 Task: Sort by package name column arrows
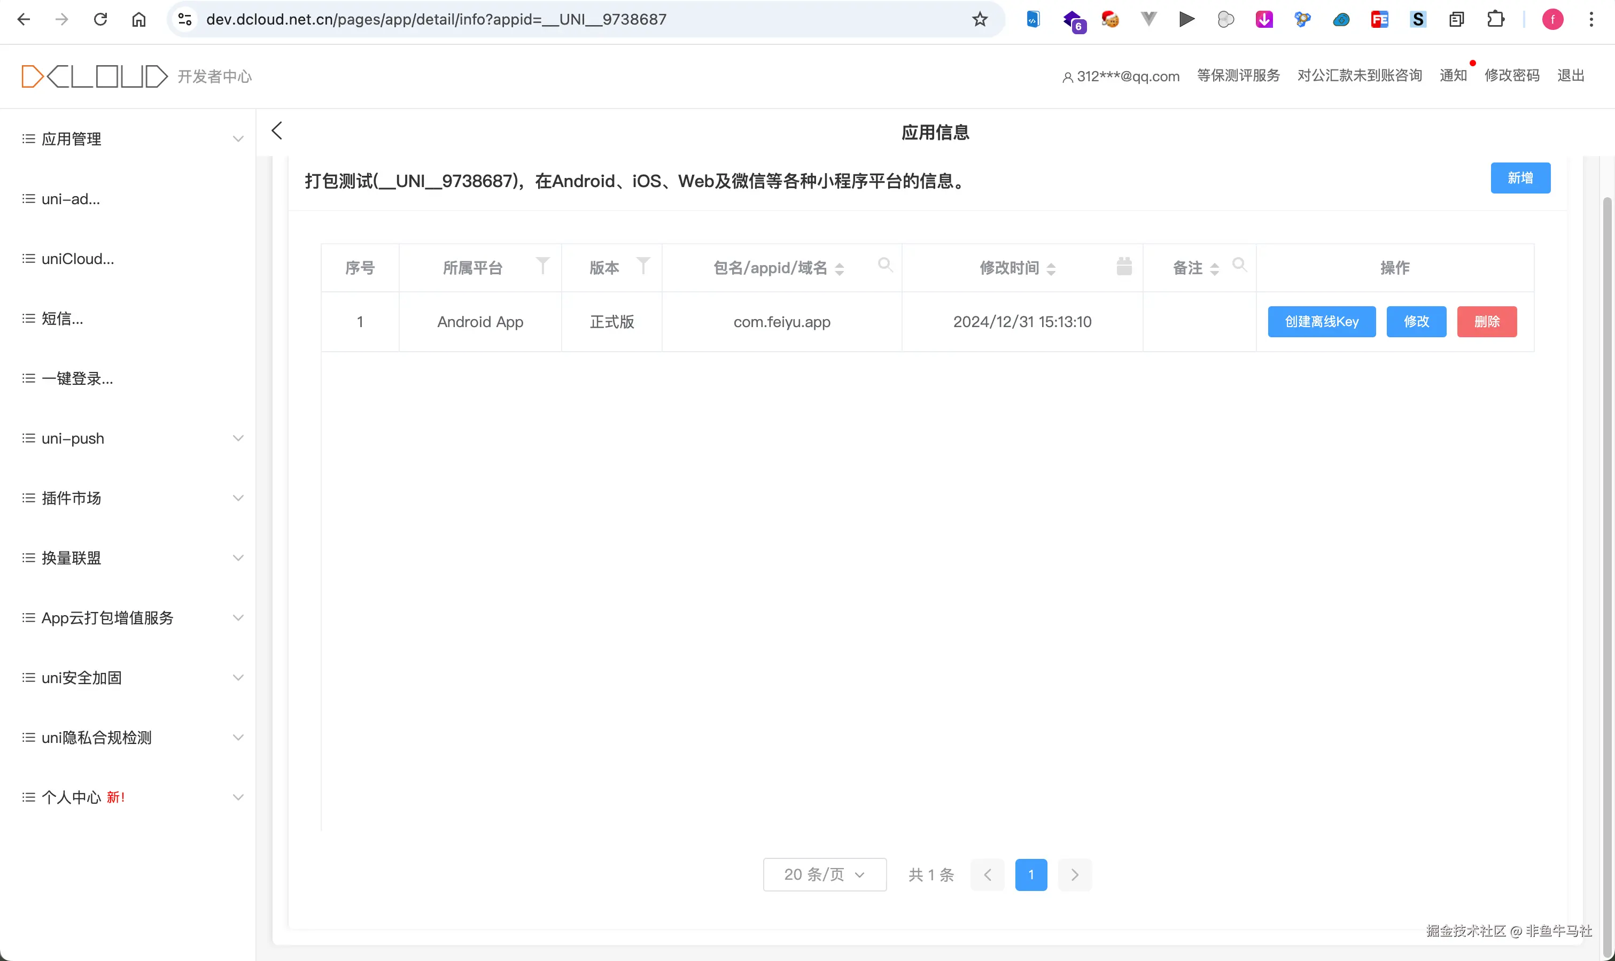click(x=840, y=269)
